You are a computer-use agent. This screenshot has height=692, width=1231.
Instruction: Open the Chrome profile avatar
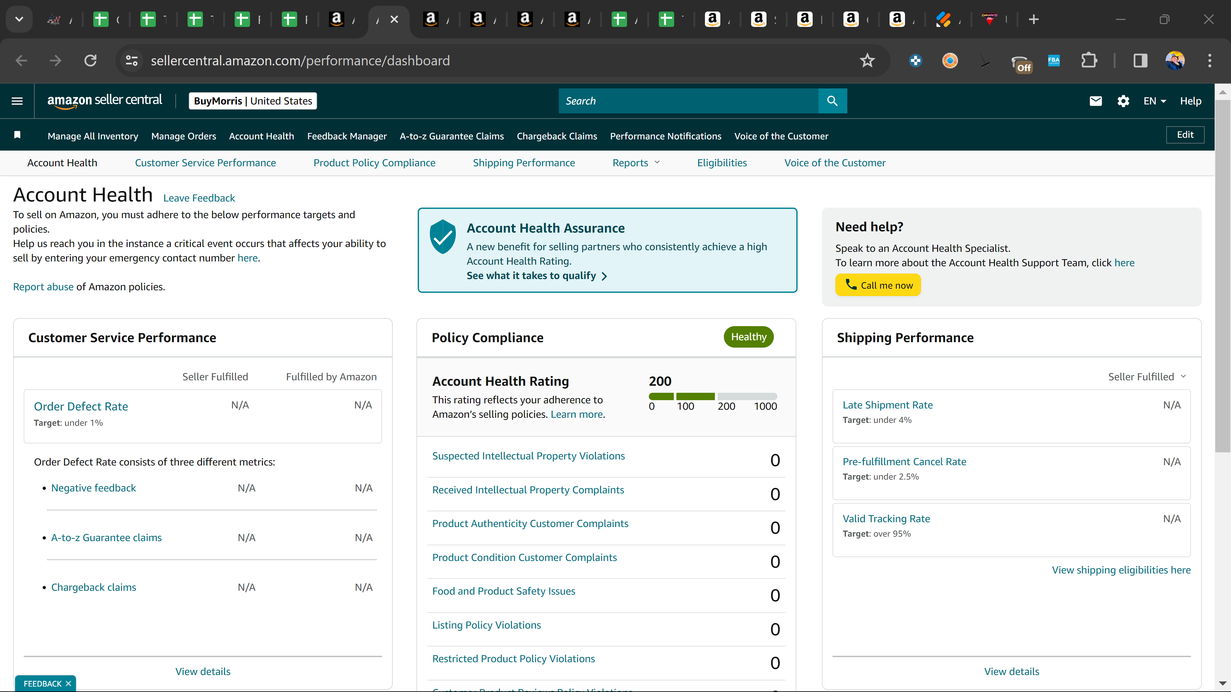(x=1175, y=61)
